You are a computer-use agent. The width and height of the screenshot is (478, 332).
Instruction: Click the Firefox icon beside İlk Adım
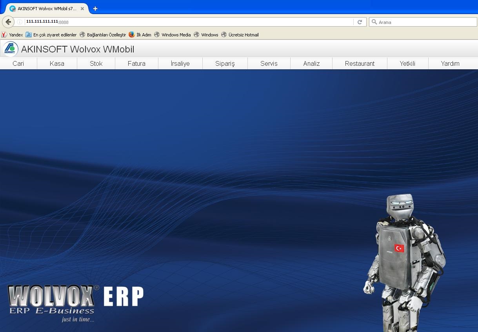coord(132,34)
